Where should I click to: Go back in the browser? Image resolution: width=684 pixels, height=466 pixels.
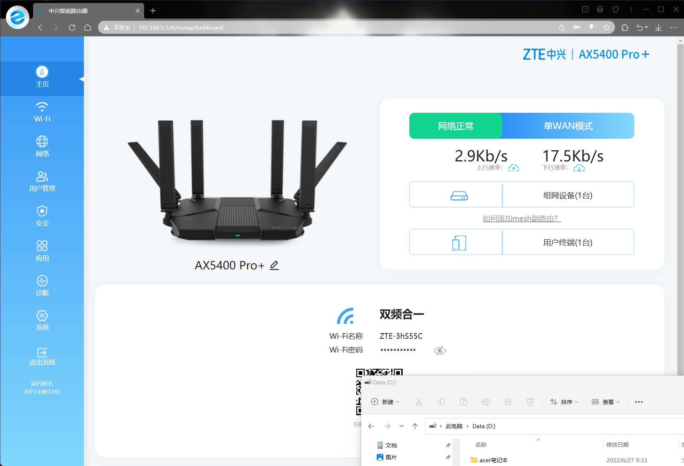coord(40,27)
